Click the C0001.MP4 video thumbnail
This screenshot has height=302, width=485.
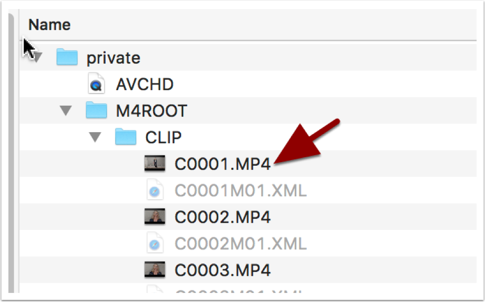tap(155, 163)
